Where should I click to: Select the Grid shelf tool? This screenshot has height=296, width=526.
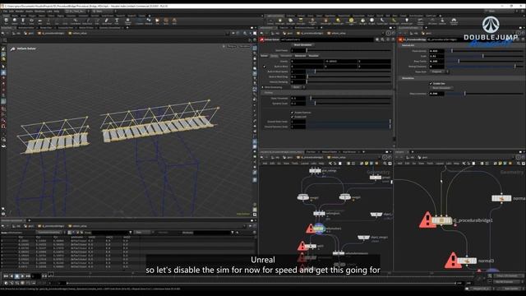pos(40,21)
